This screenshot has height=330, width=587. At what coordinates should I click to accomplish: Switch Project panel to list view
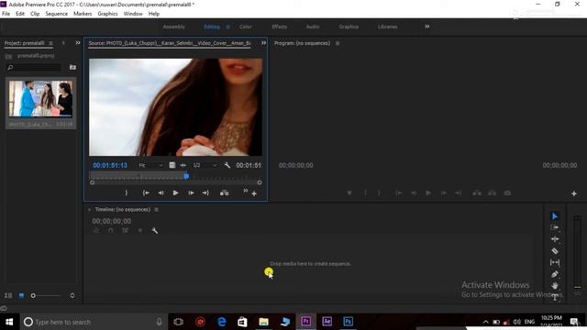click(8, 295)
